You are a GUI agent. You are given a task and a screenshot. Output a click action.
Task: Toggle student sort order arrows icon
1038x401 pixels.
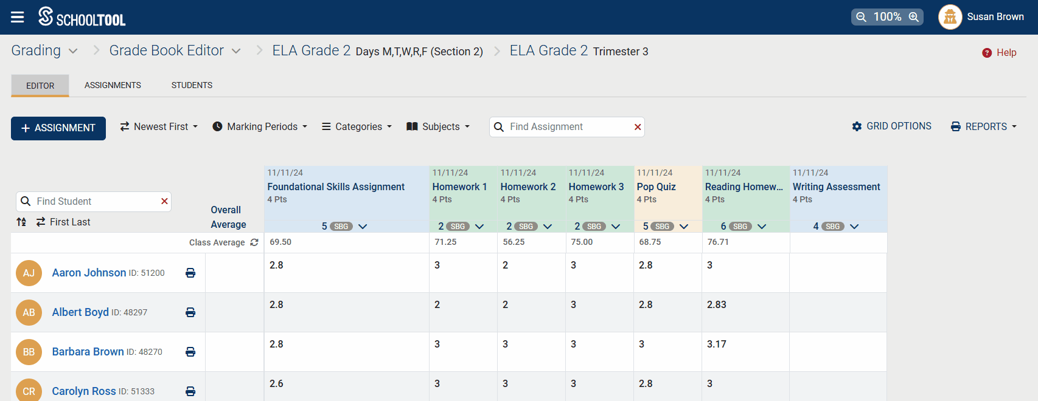pyautogui.click(x=21, y=222)
